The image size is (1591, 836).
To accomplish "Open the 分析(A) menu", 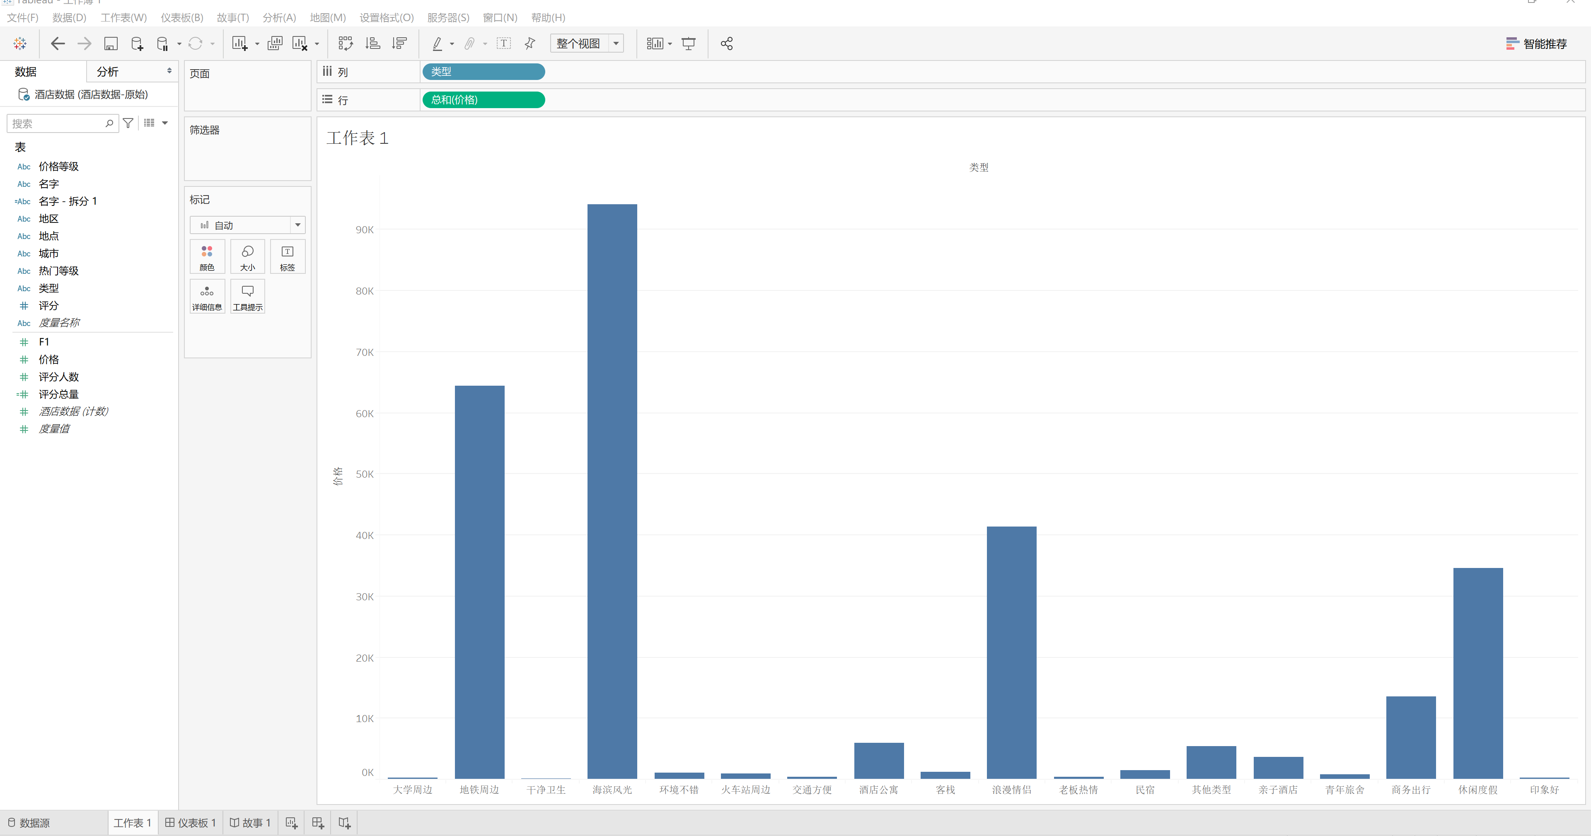I will (279, 17).
